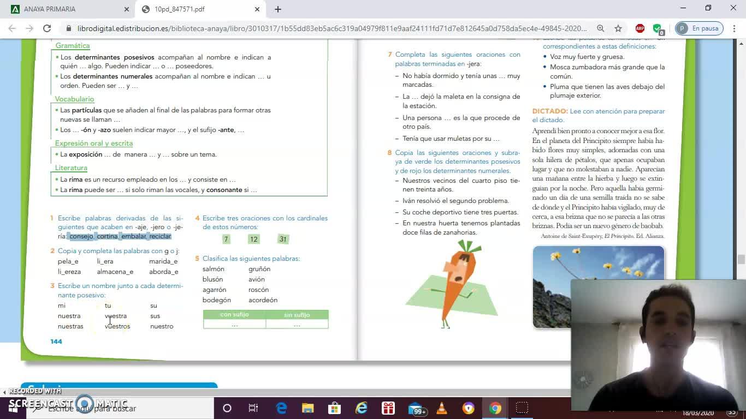
Task: Click the exercise 8 number
Action: click(x=390, y=153)
